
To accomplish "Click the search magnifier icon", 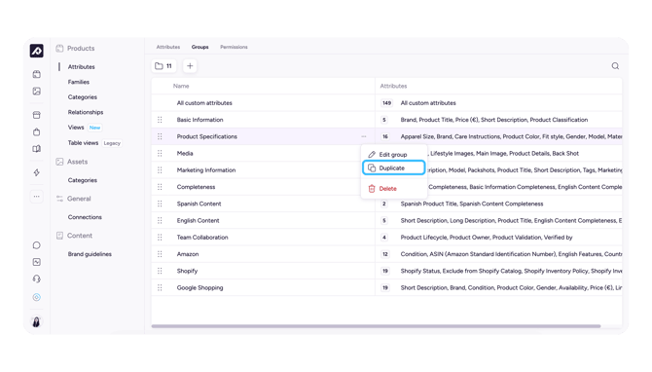I will pos(615,66).
